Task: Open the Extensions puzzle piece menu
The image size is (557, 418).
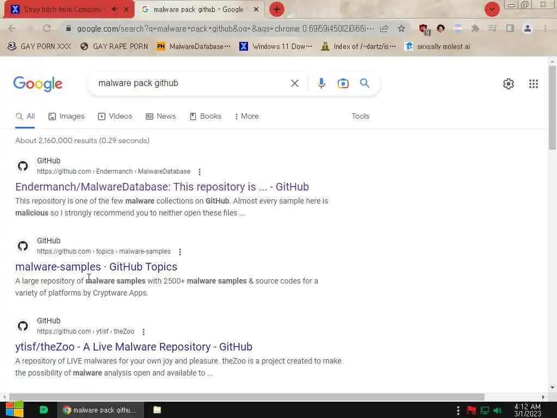Action: click(475, 28)
